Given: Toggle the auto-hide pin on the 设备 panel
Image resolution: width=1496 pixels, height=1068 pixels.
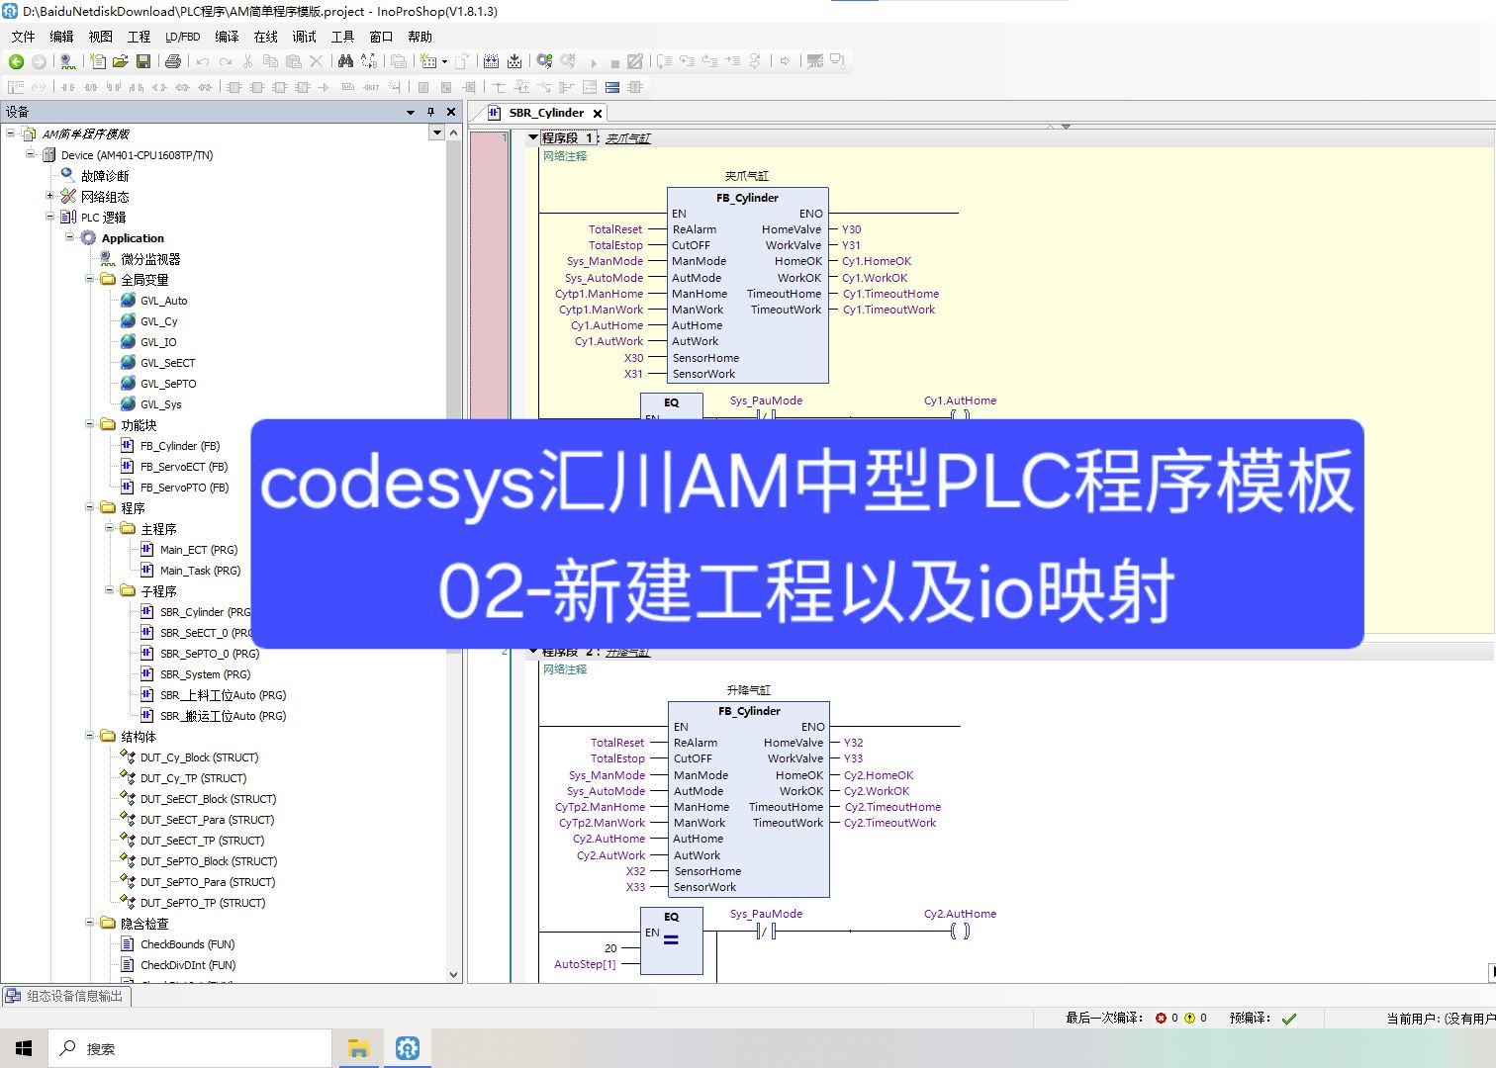Looking at the screenshot, I should pyautogui.click(x=432, y=111).
